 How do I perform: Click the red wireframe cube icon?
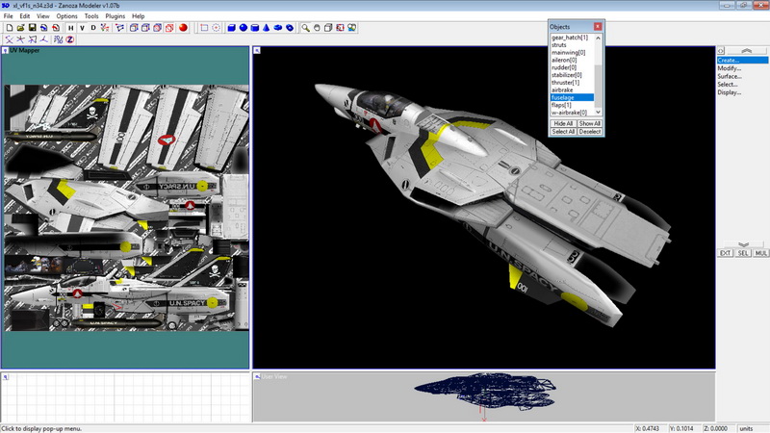169,28
